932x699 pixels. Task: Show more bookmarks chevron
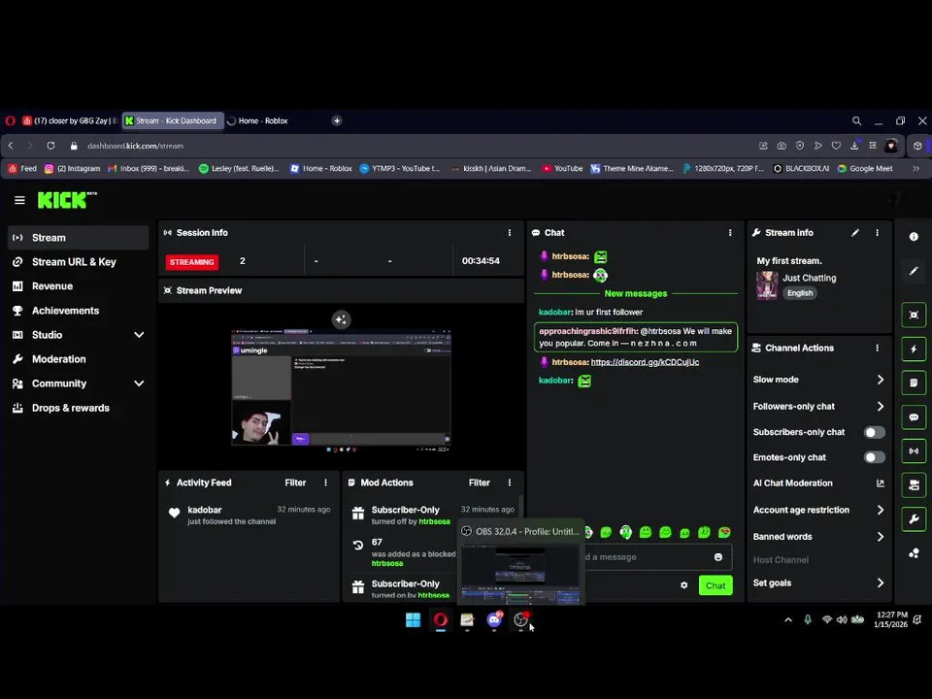coord(915,169)
